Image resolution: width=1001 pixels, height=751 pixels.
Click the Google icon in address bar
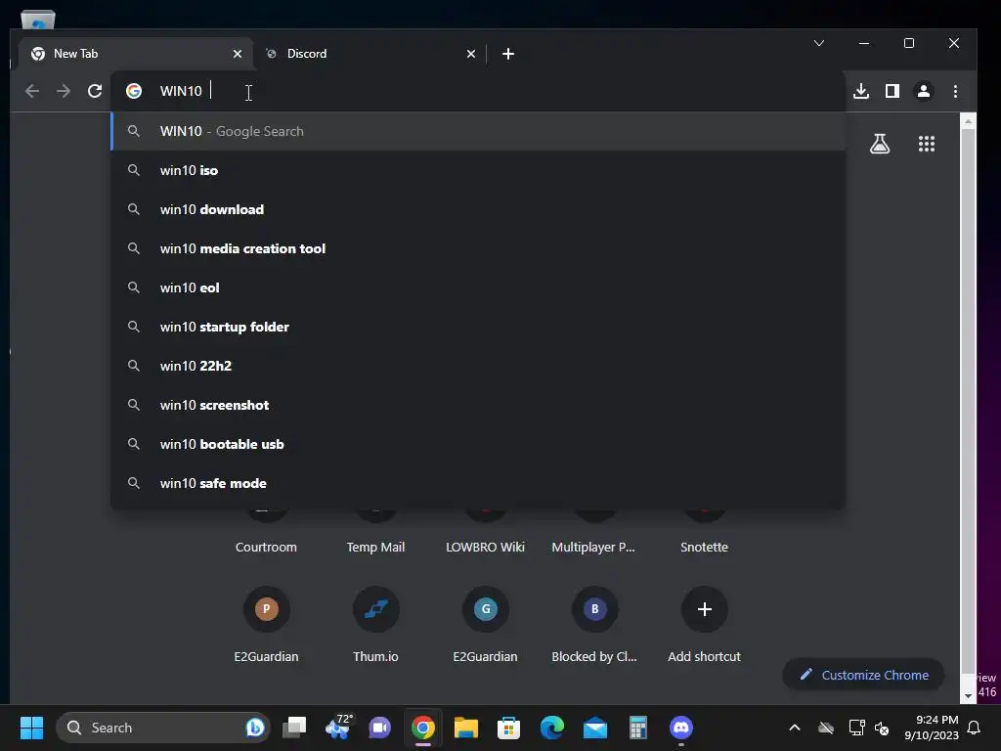(x=133, y=91)
